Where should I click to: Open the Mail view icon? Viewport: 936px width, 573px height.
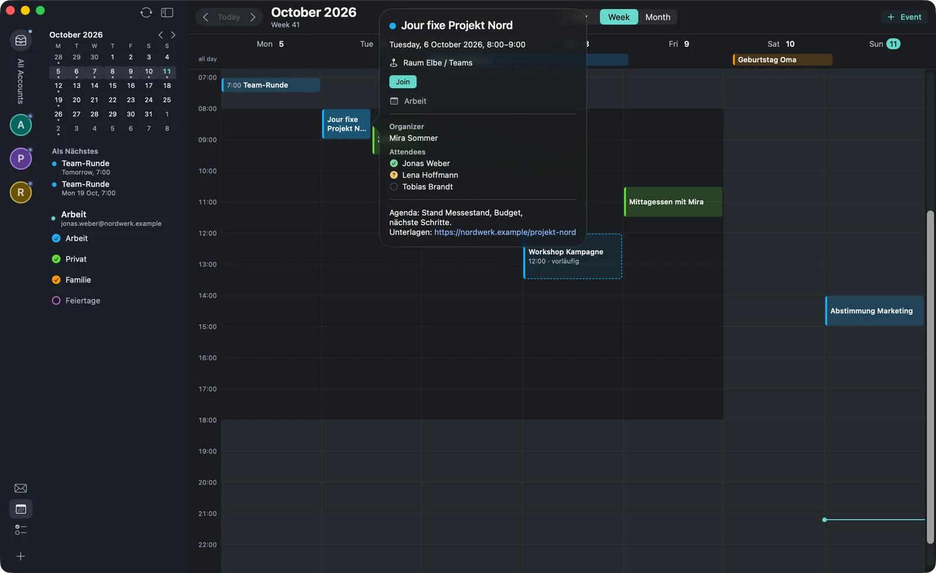[20, 488]
